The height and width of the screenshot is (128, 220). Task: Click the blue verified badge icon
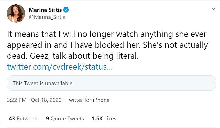pyautogui.click(x=66, y=10)
